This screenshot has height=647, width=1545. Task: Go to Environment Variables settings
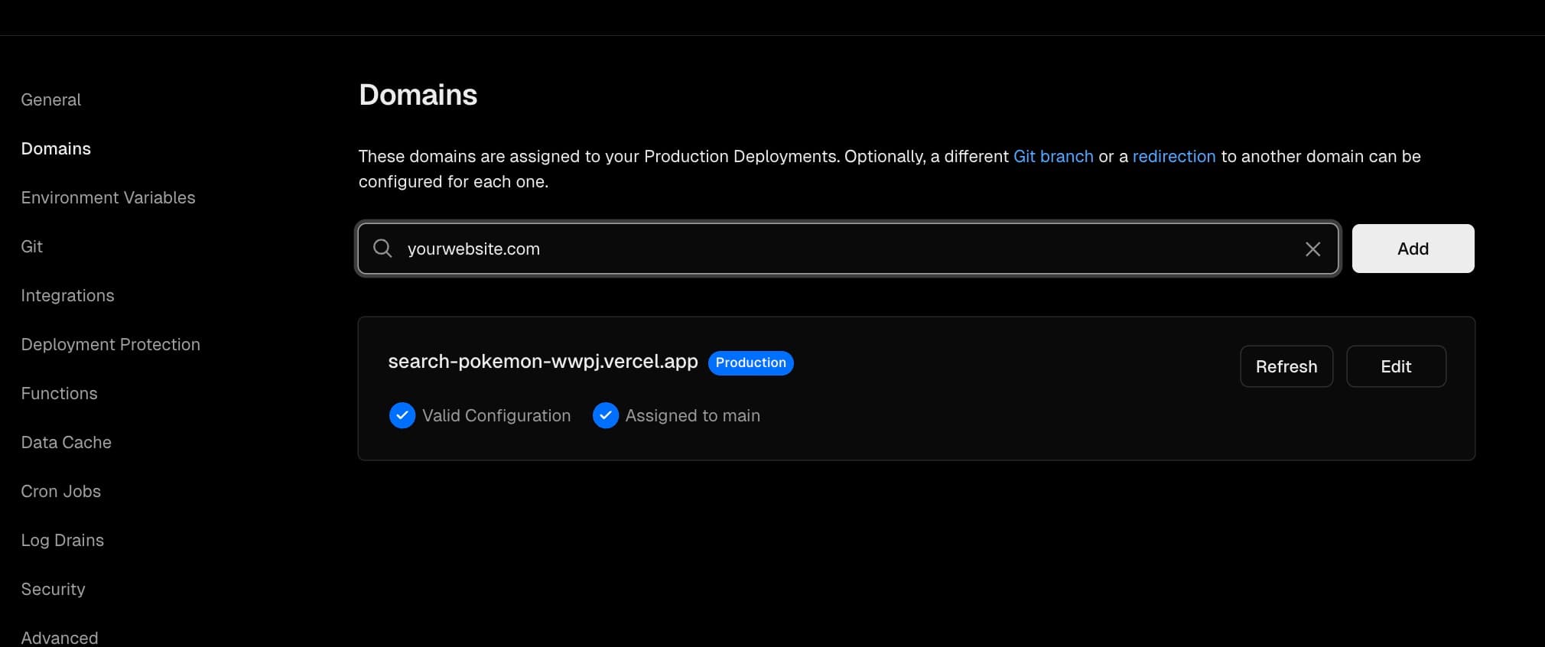108,197
